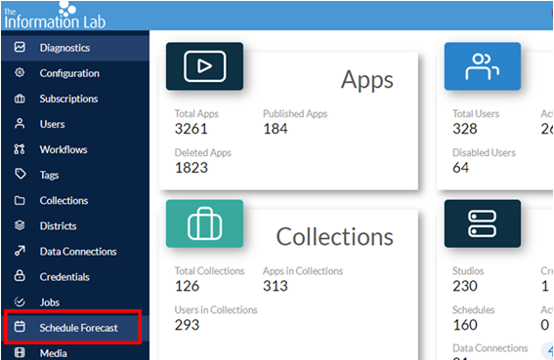Click the Apps play-button tile icon
Image resolution: width=554 pixels, height=360 pixels.
tap(204, 66)
